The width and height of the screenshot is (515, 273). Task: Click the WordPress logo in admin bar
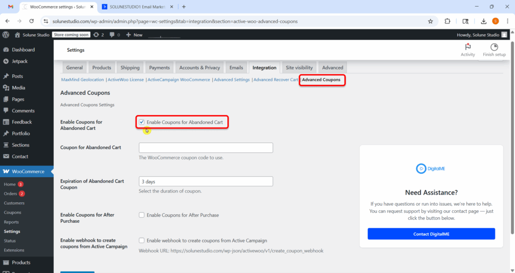[6, 35]
